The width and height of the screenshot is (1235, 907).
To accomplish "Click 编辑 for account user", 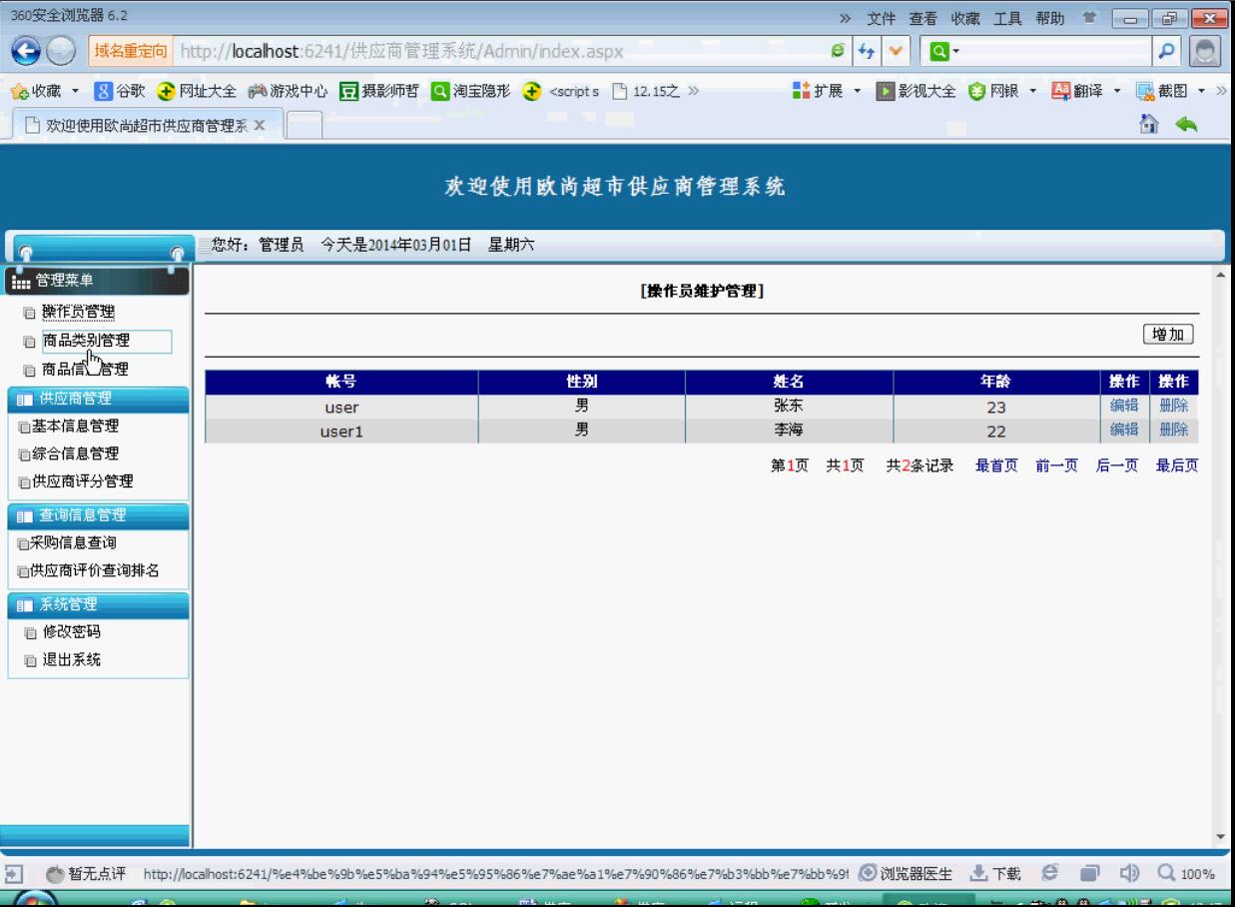I will click(1124, 406).
